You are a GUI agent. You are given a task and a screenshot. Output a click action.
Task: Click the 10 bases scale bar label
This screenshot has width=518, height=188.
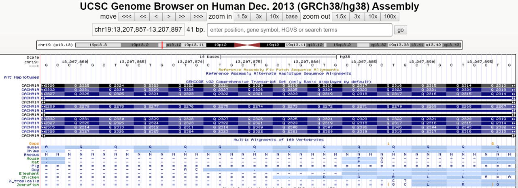point(209,57)
